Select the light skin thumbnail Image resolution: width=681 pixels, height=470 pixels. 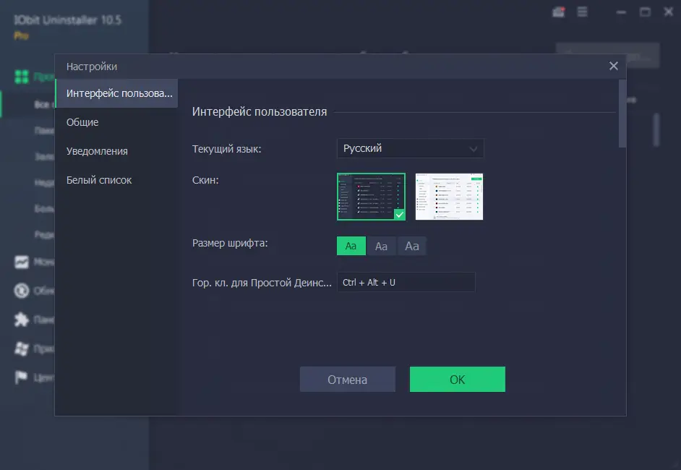pyautogui.click(x=449, y=197)
